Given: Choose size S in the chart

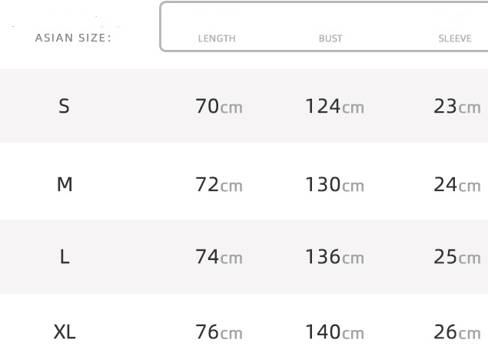Looking at the screenshot, I should pyautogui.click(x=64, y=106).
